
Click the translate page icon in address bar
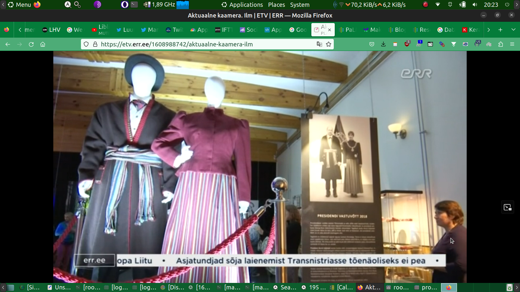tap(319, 44)
